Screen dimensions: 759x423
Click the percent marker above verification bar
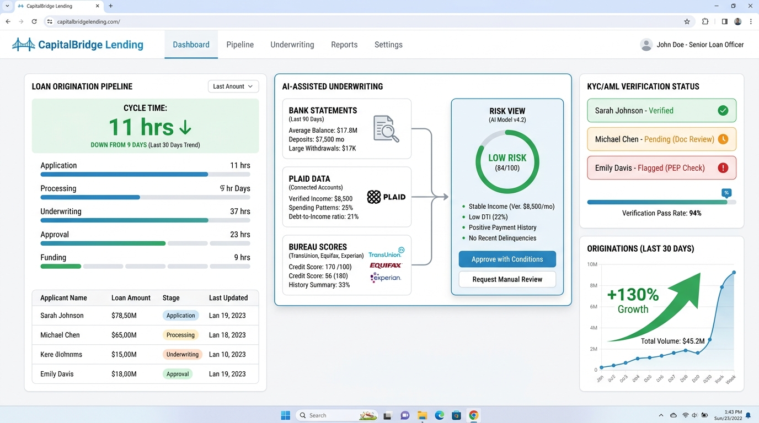[x=726, y=193]
